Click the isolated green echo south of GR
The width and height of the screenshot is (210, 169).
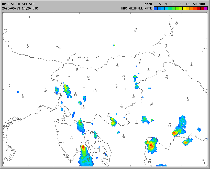[114, 45]
